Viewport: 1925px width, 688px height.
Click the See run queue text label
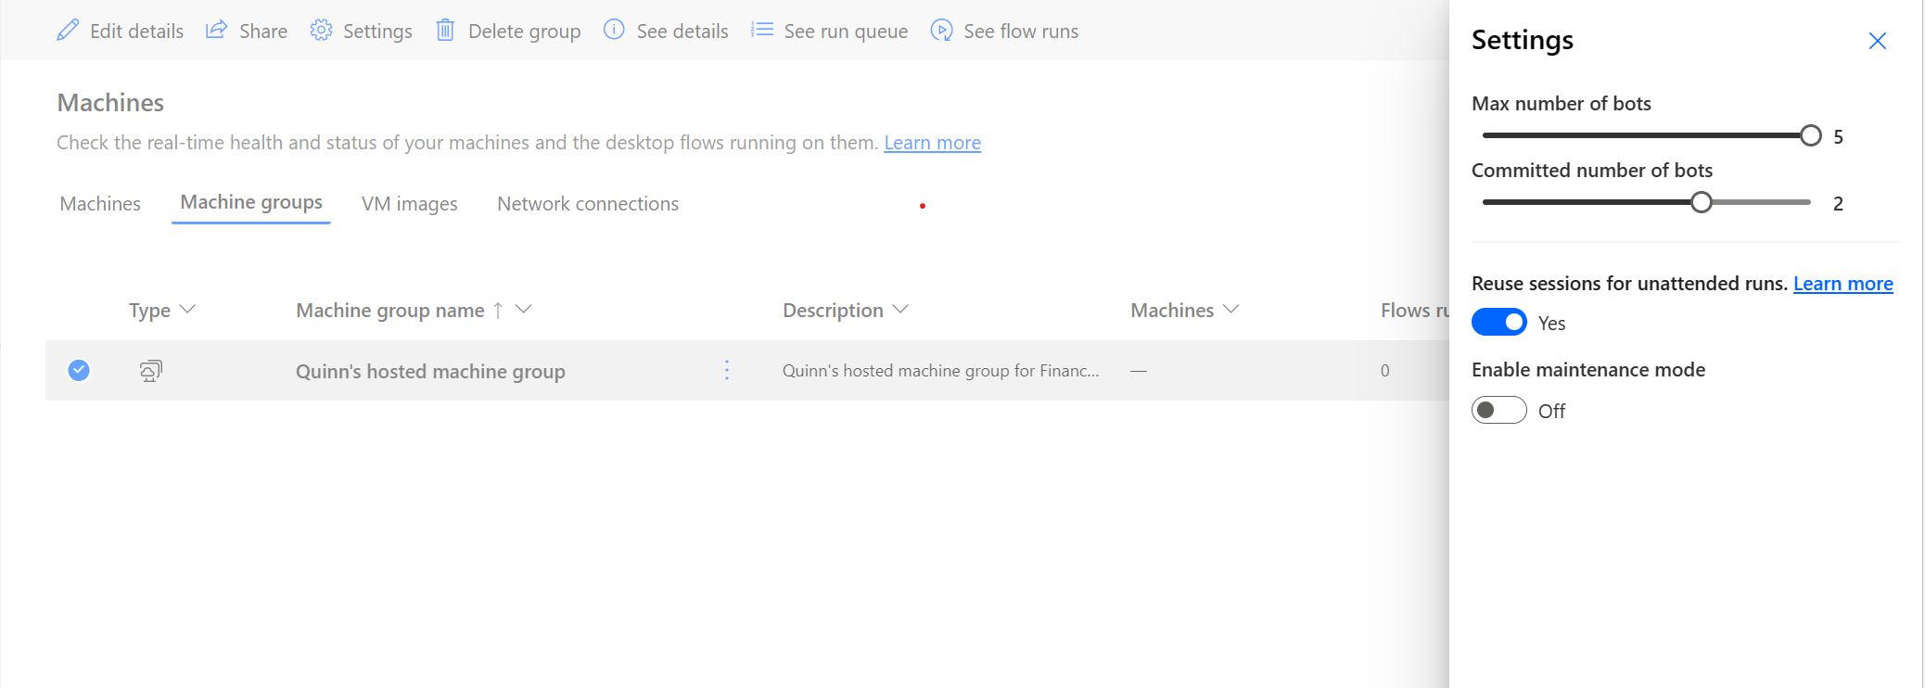(846, 31)
